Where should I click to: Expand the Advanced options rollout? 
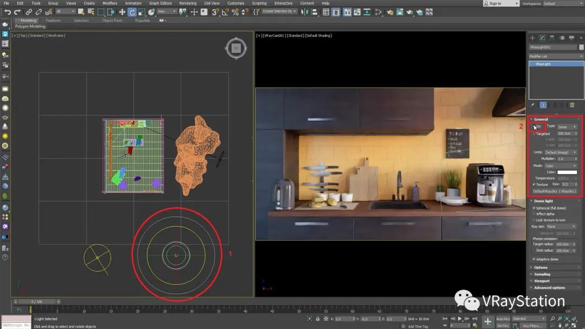549,288
